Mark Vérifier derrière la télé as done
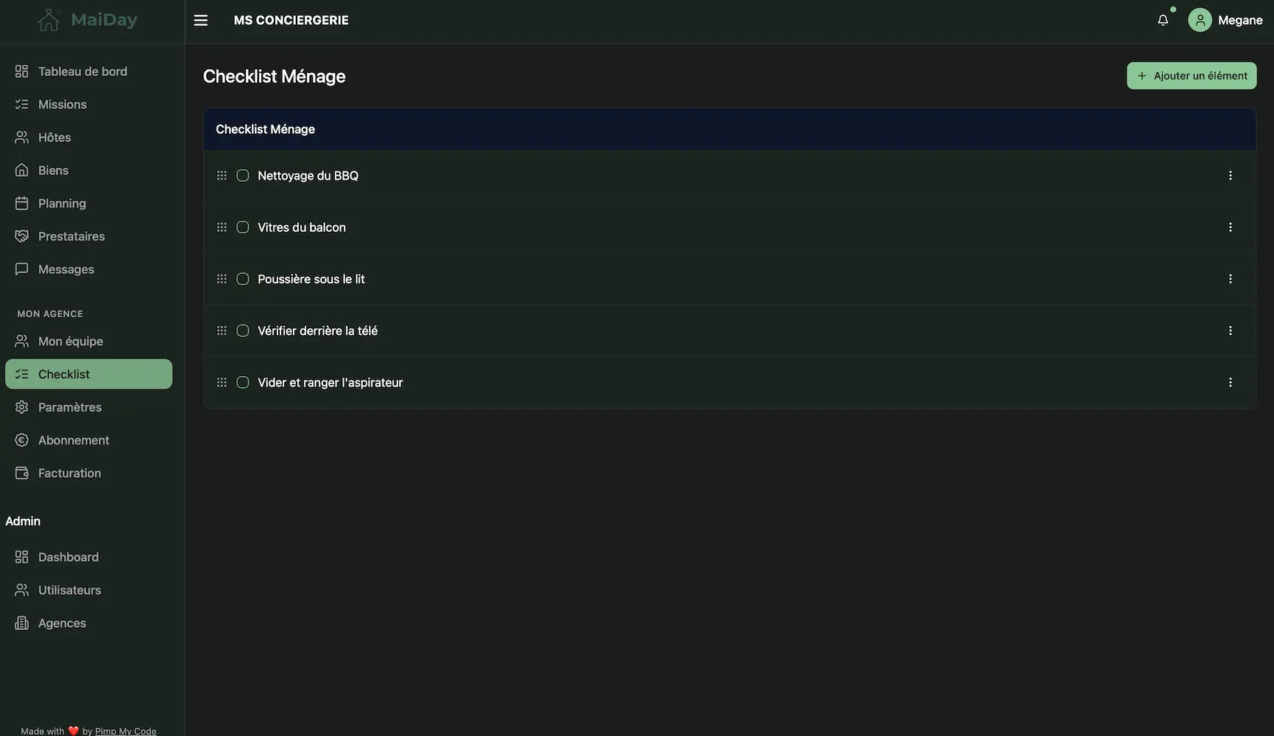 tap(243, 331)
